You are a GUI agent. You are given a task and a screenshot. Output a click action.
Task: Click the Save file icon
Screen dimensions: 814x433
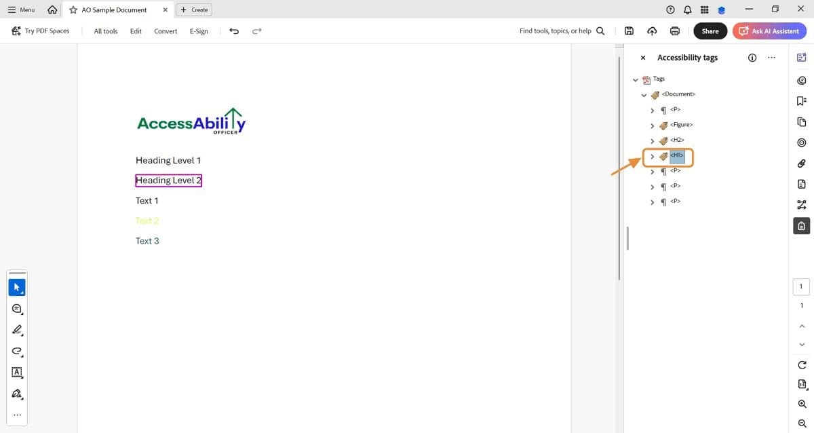(629, 31)
